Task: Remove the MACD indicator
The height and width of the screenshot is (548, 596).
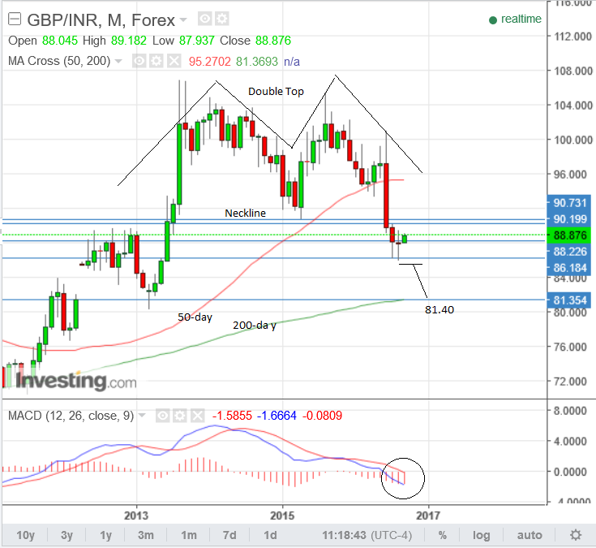Action: 195,416
